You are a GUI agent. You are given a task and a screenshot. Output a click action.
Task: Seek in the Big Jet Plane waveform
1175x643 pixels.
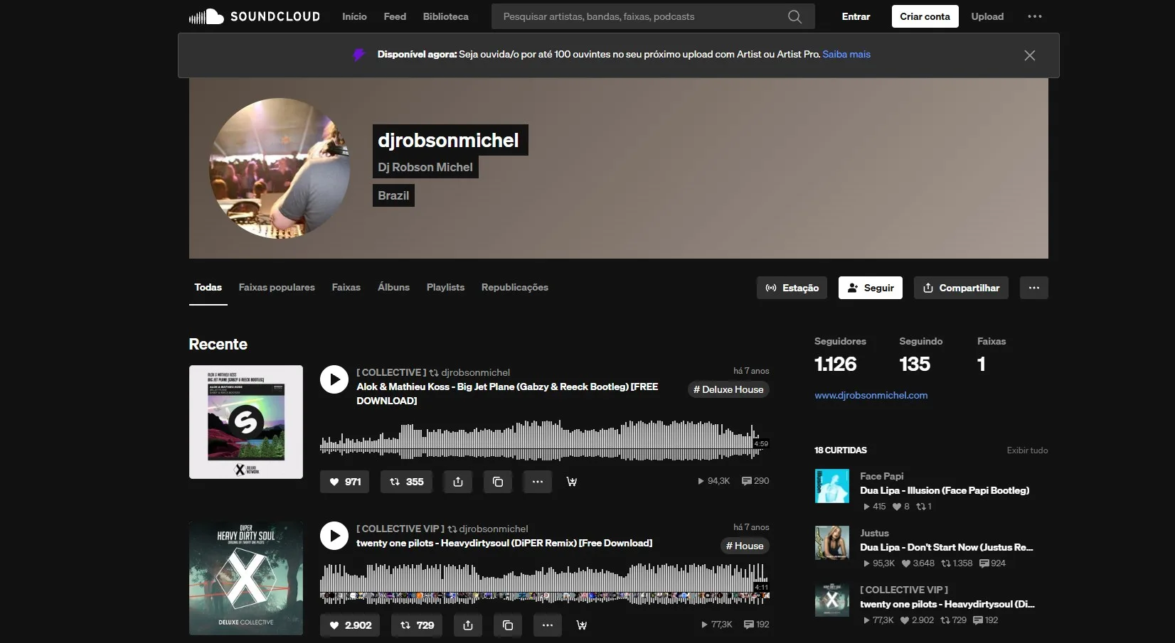click(x=544, y=441)
